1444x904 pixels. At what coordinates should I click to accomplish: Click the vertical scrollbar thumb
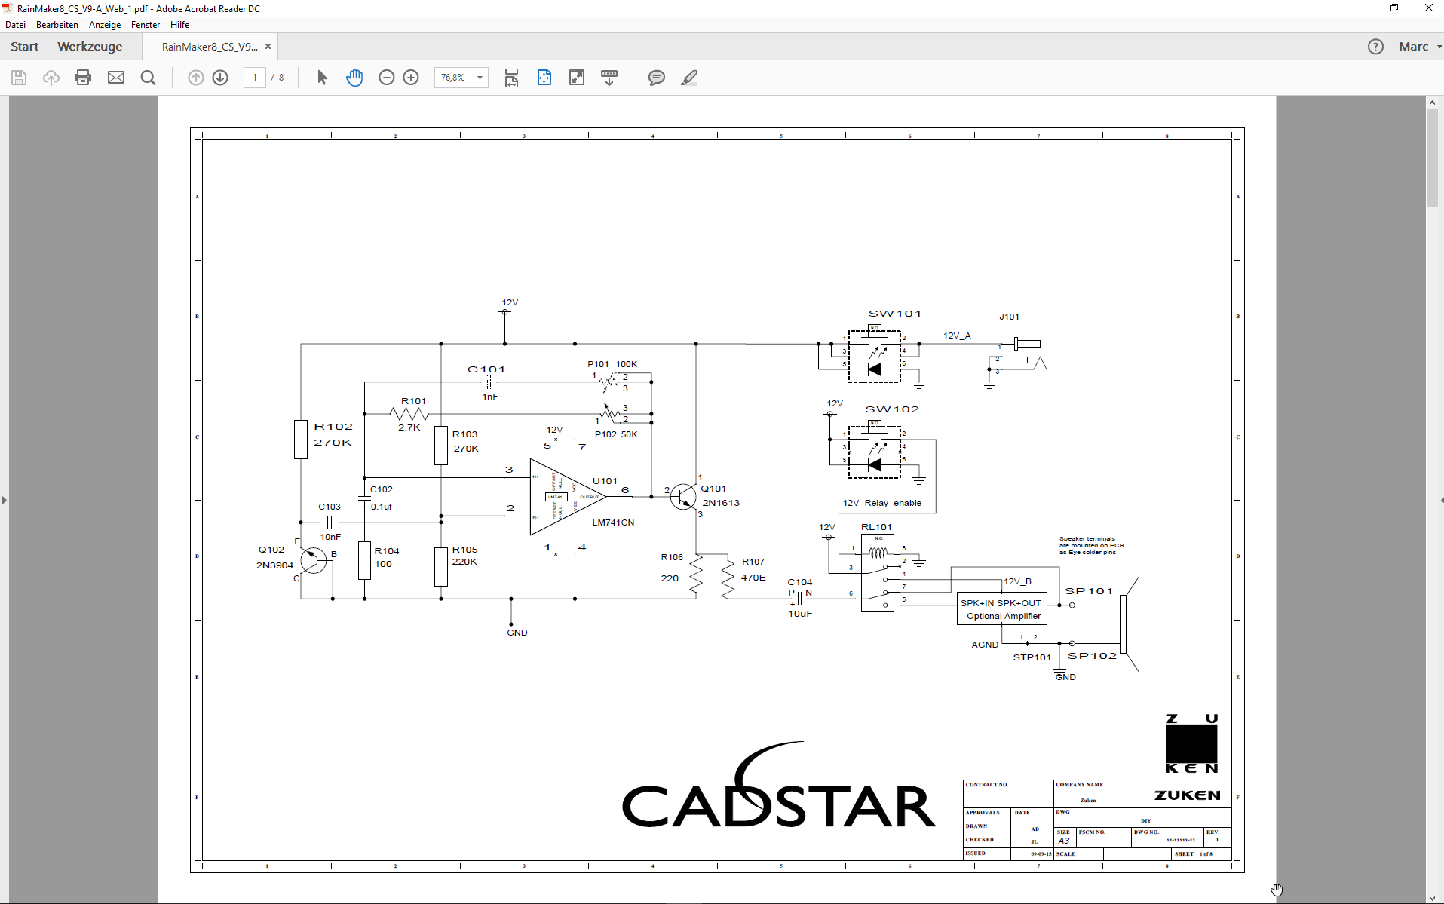tap(1432, 158)
